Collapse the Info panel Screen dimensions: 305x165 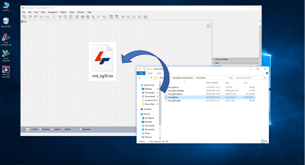pyautogui.click(x=214, y=63)
